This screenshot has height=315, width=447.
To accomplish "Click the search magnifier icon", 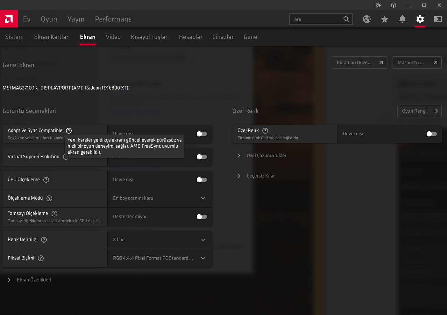I will pyautogui.click(x=346, y=19).
